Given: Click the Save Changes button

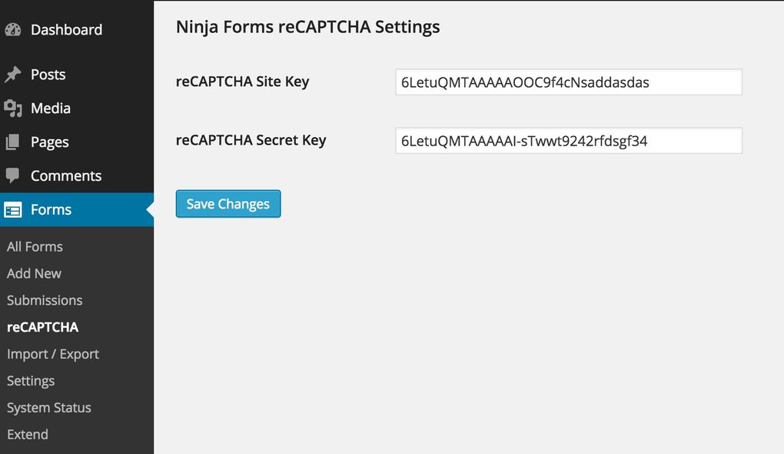Looking at the screenshot, I should click(228, 203).
